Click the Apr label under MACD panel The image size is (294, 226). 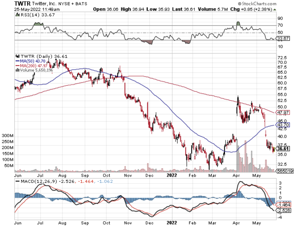(236, 223)
